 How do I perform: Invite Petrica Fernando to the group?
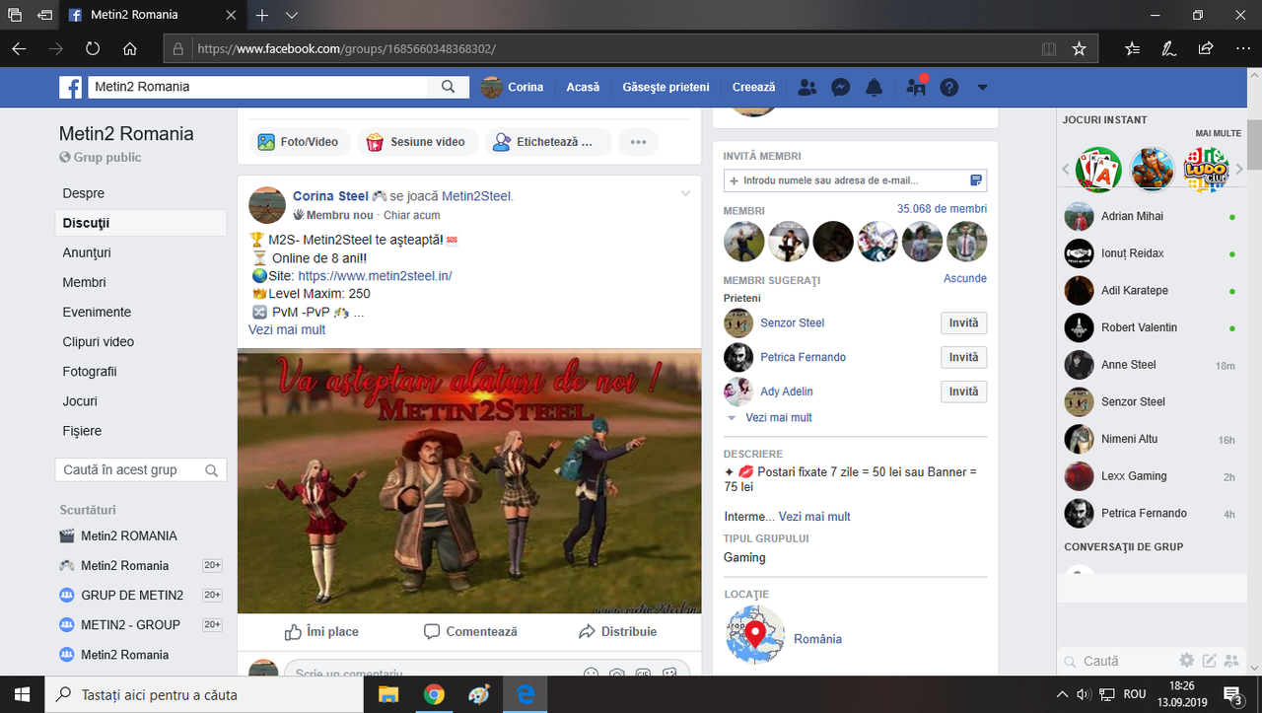(964, 357)
